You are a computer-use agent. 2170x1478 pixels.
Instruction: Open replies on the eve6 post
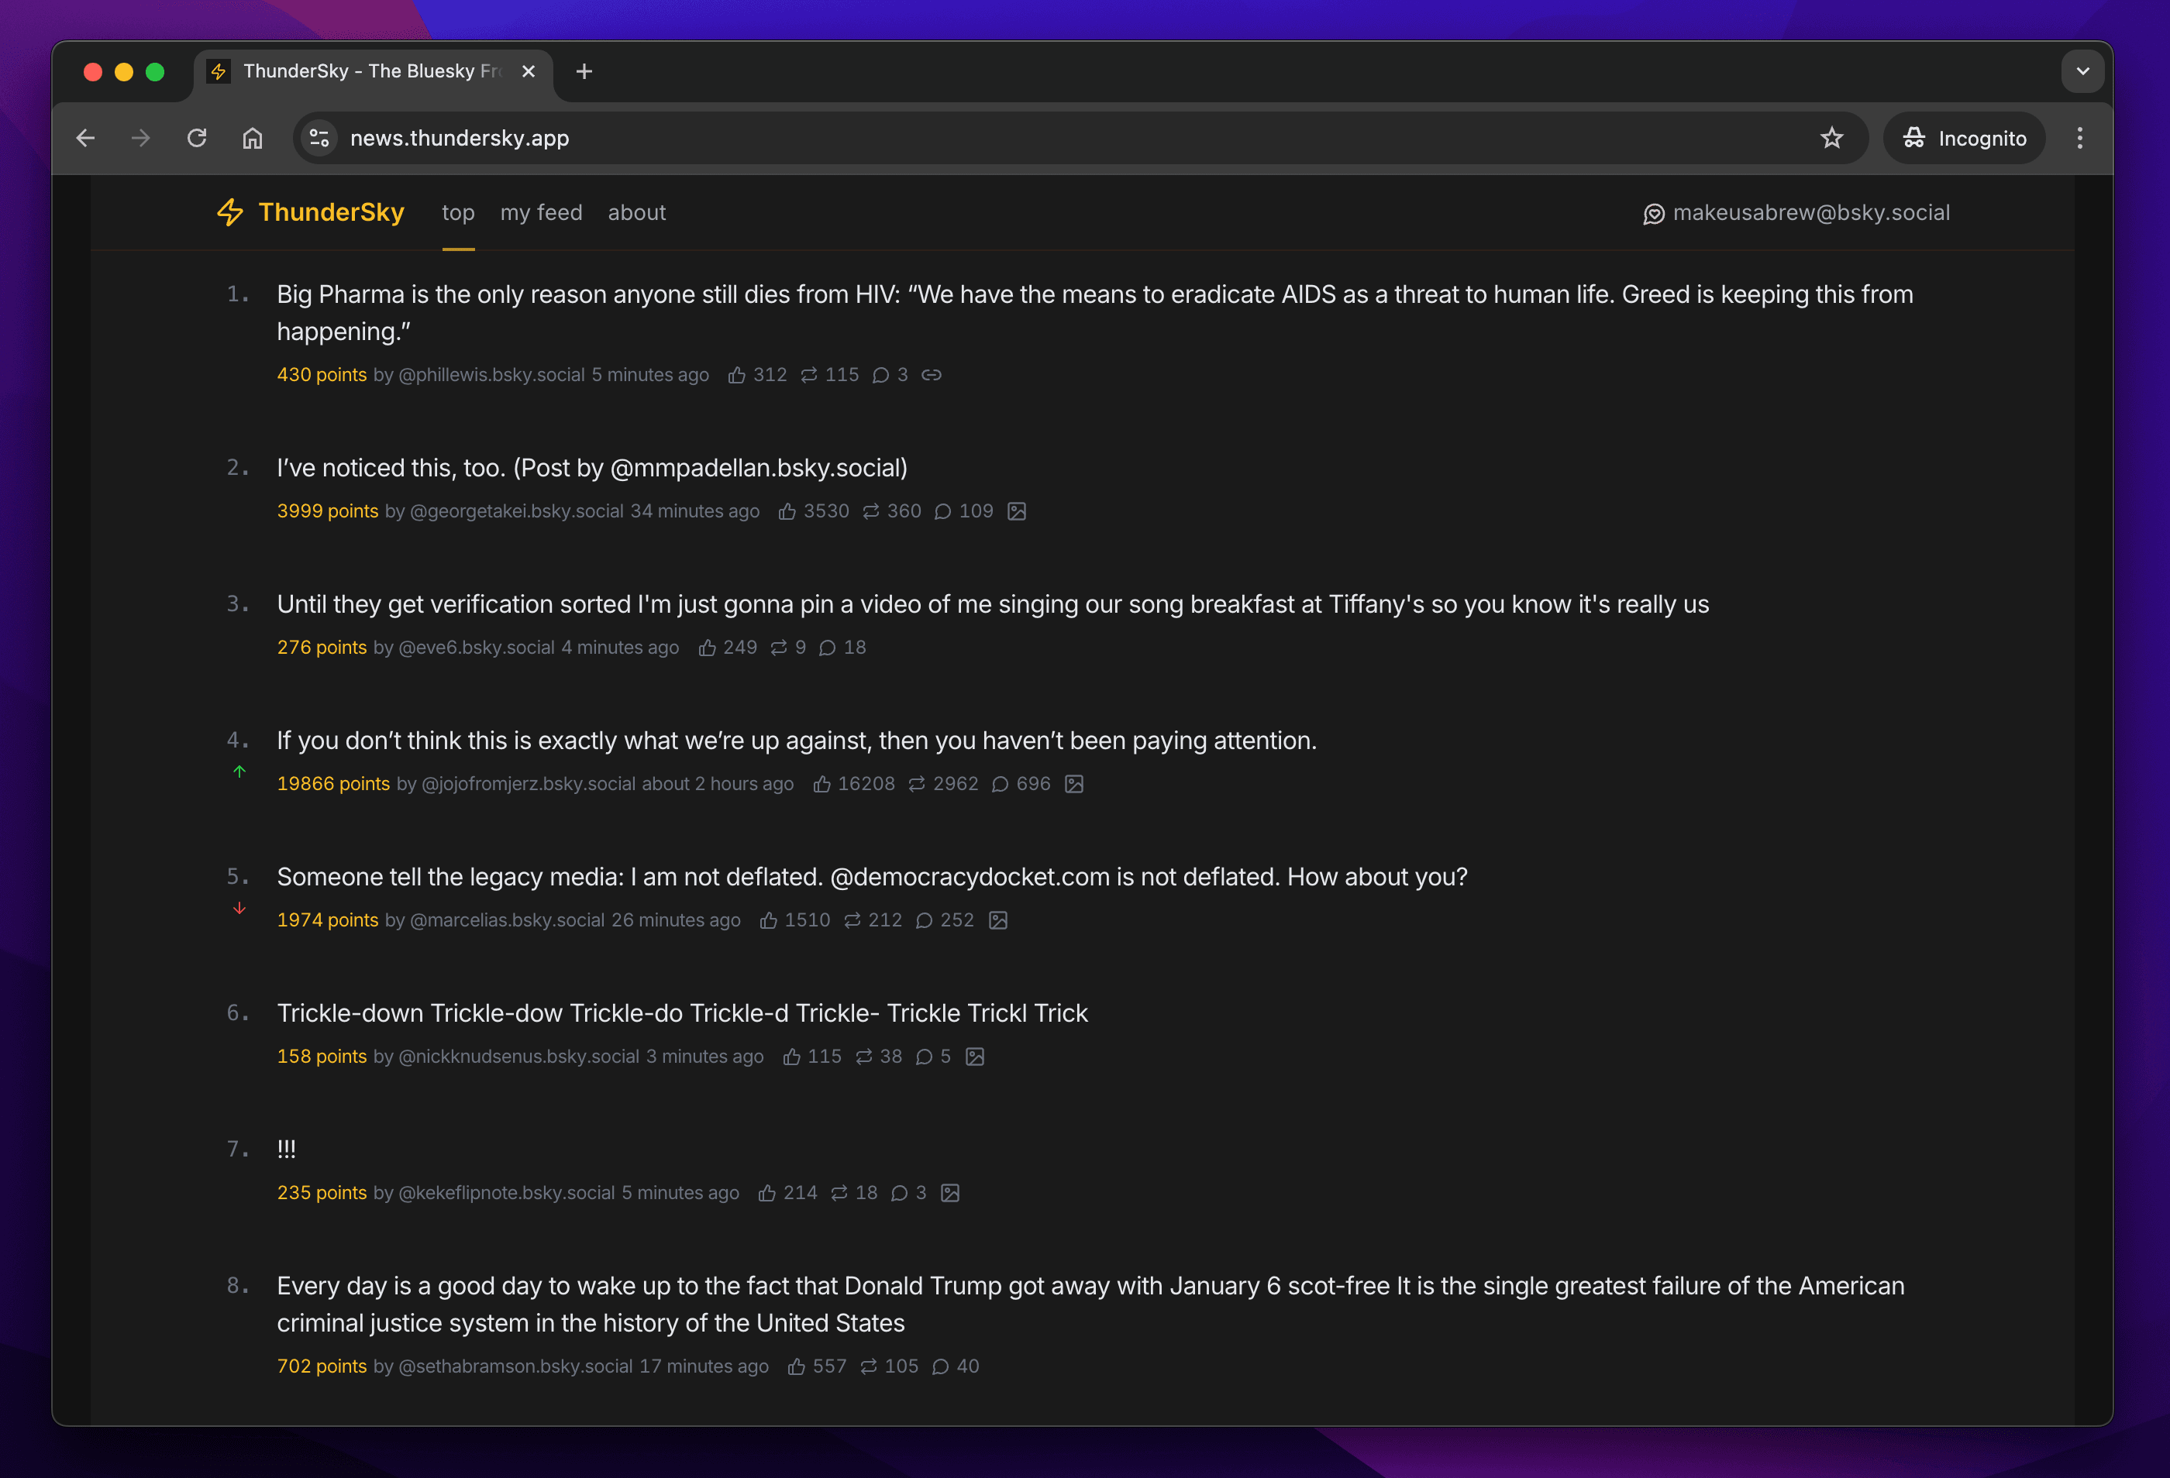click(x=827, y=648)
